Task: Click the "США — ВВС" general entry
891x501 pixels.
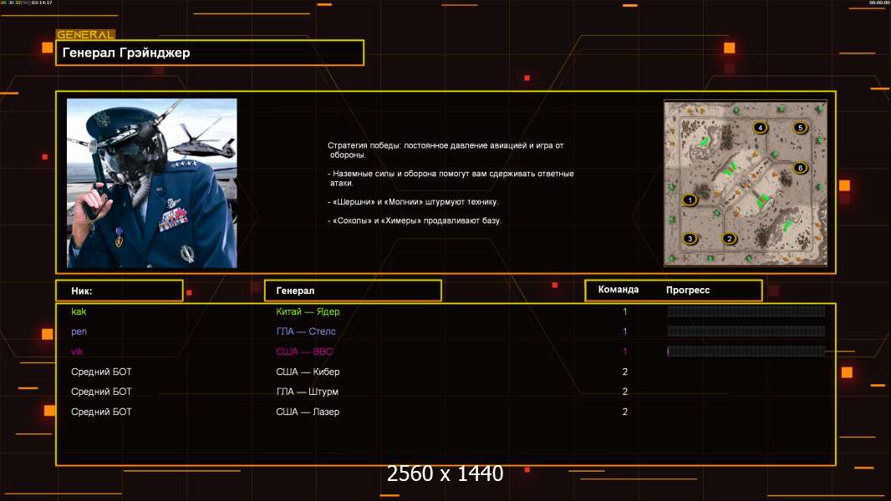Action: 304,352
